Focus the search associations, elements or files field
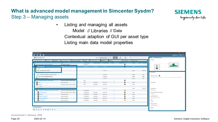The width and height of the screenshot is (218, 122). click(138, 58)
